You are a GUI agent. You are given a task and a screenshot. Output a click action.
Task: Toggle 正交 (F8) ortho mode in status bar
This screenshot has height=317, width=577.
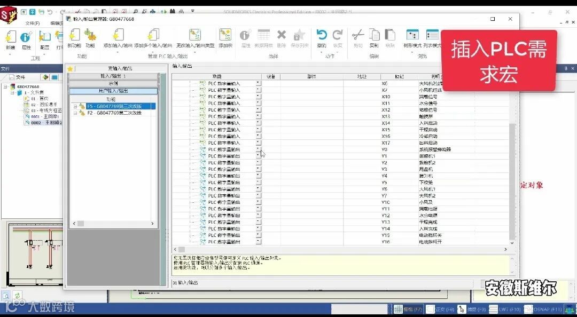440,310
